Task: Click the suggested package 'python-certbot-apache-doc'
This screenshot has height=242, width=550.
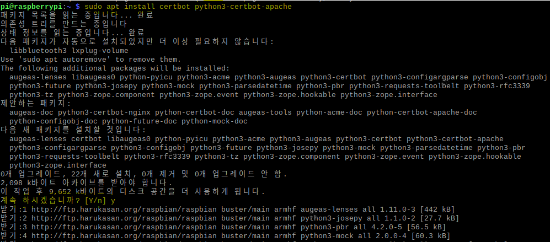Action: tap(422, 112)
